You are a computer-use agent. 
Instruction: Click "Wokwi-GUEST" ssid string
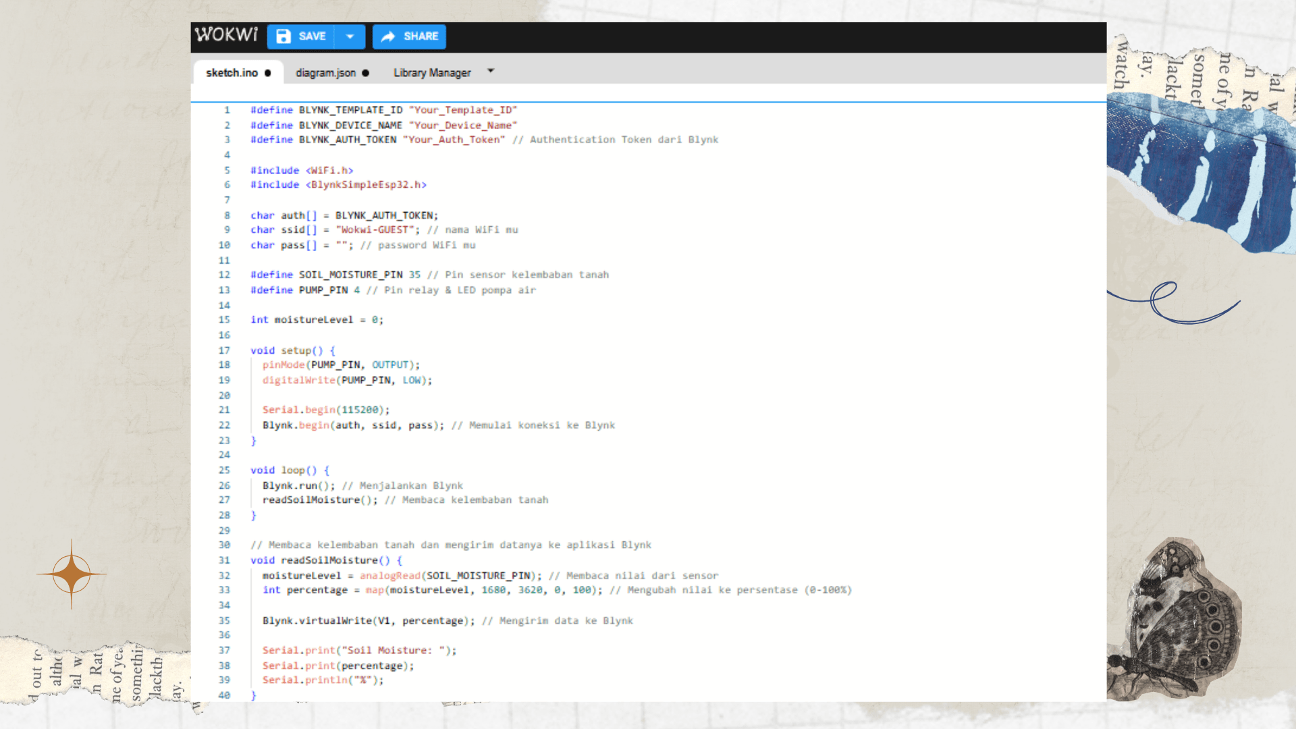[x=375, y=230]
